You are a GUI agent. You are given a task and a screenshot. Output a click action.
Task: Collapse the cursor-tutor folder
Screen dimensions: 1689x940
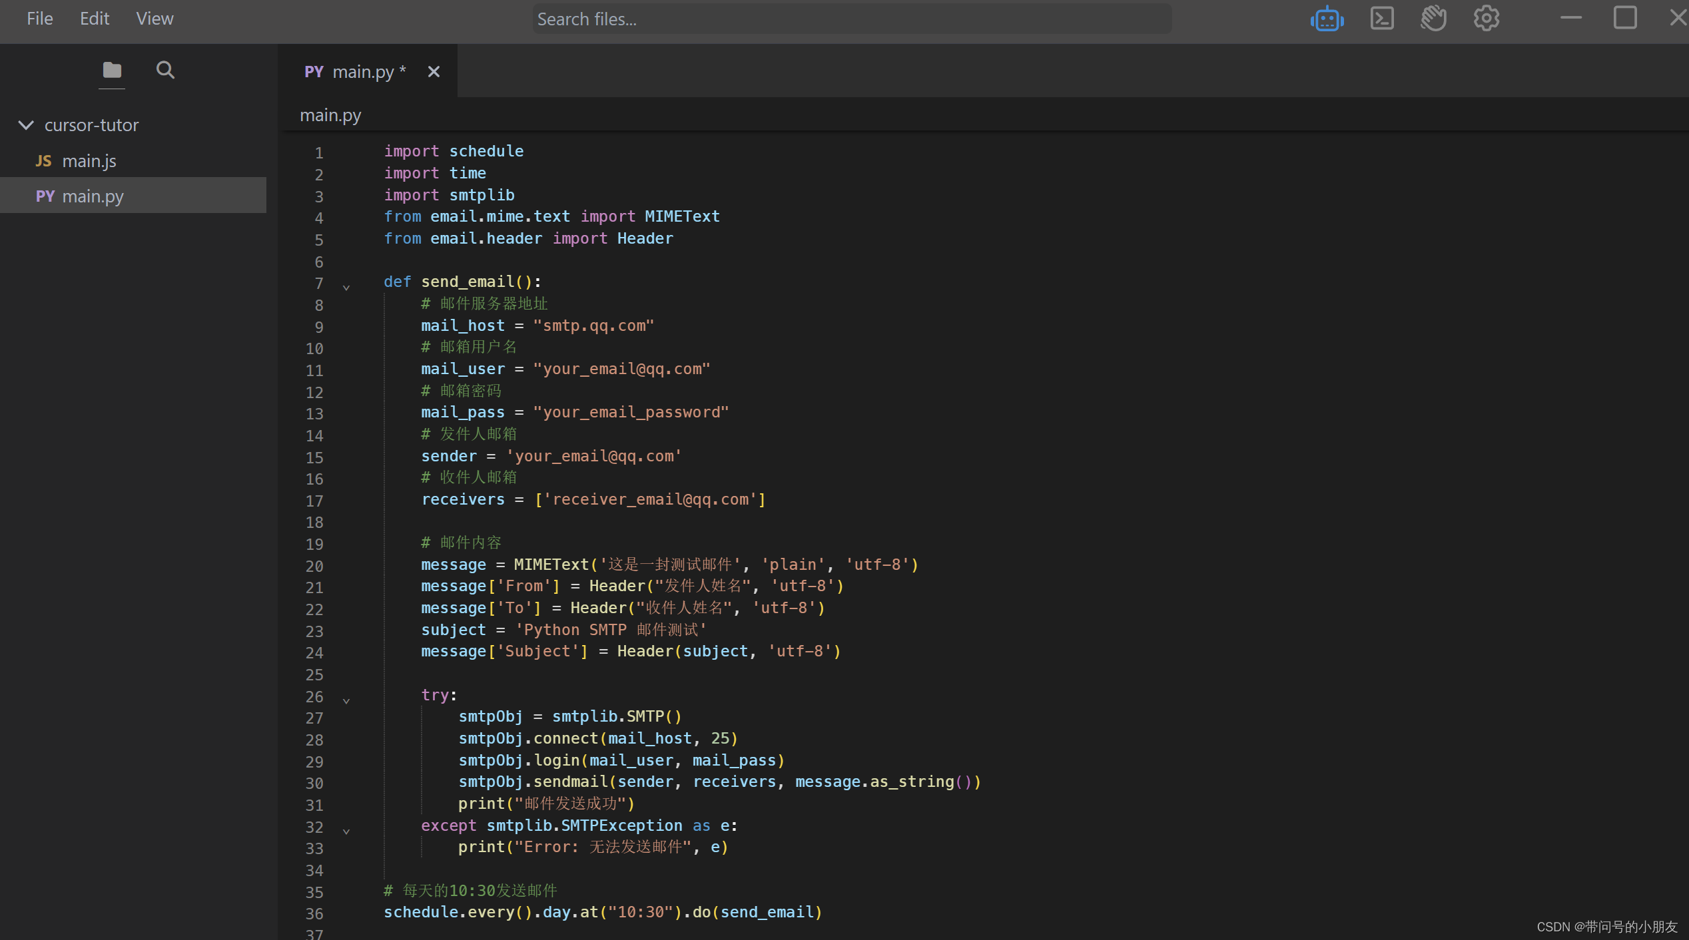(x=26, y=125)
